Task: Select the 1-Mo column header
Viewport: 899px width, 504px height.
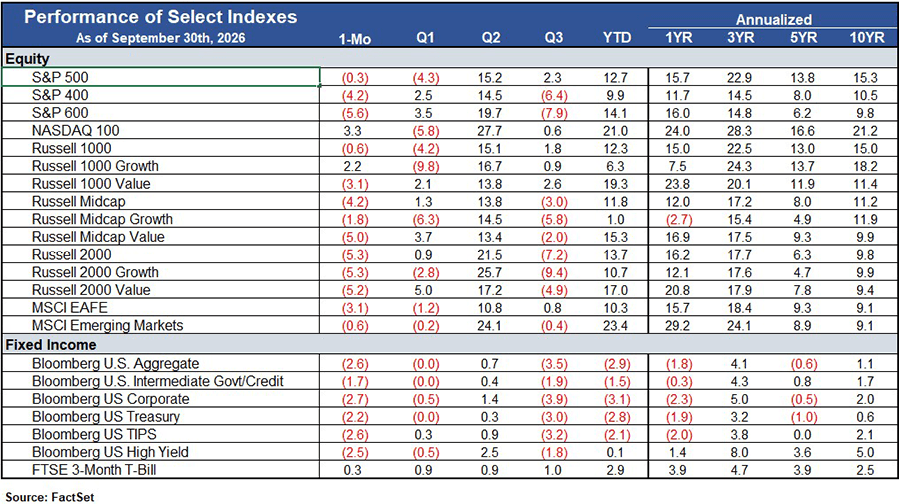Action: (x=355, y=39)
